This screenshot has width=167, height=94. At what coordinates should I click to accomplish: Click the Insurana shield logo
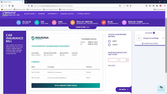pyautogui.click(x=33, y=38)
